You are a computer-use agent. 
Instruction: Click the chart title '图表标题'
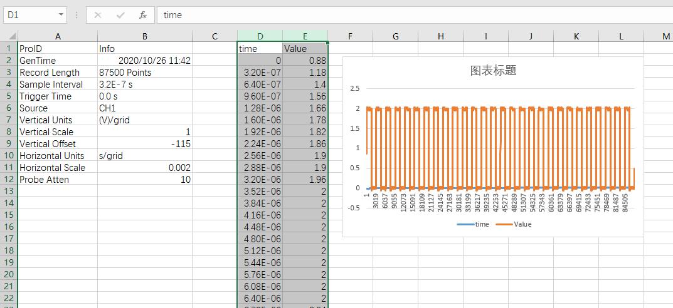click(493, 71)
